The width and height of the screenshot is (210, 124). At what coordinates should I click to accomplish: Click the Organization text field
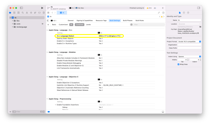click(189, 45)
